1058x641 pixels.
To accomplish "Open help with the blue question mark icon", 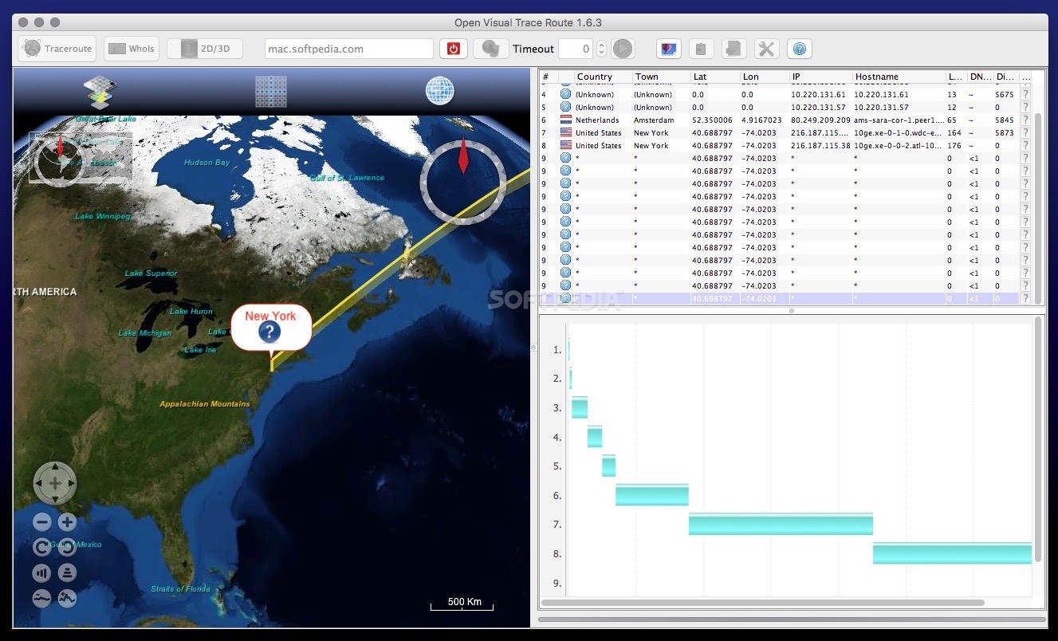I will [800, 49].
